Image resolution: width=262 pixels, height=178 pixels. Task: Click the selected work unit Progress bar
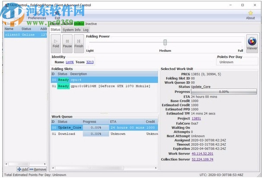(x=224, y=92)
